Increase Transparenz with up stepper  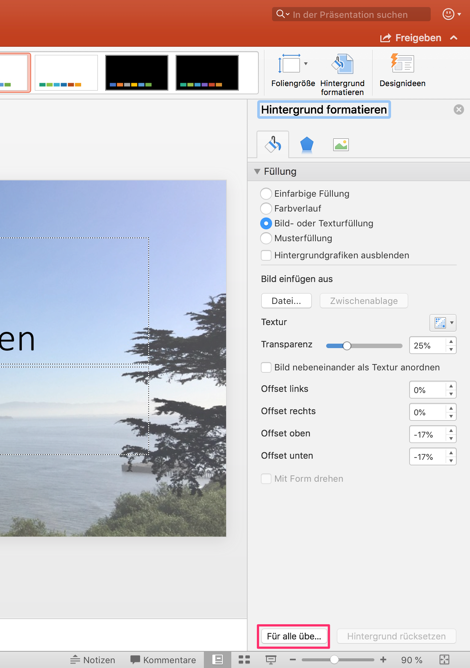point(451,341)
